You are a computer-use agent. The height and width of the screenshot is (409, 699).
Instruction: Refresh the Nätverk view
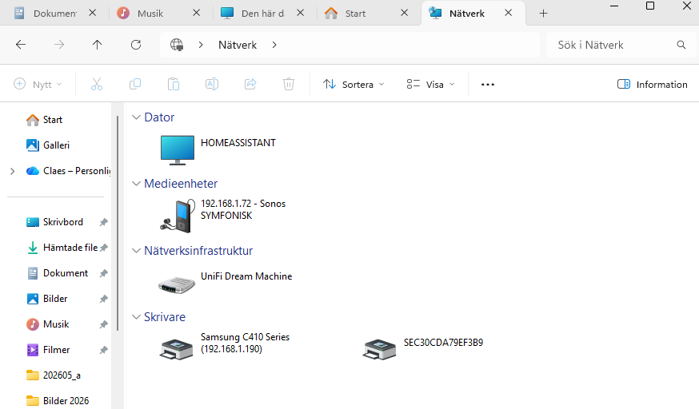point(136,45)
